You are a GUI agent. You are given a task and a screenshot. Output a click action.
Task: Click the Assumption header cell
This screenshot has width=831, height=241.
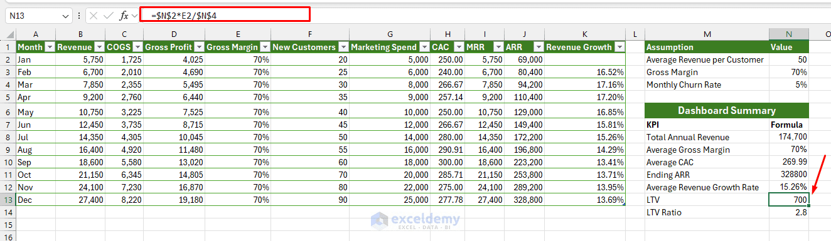click(707, 47)
